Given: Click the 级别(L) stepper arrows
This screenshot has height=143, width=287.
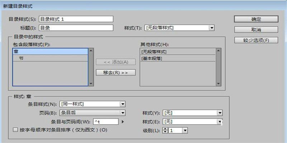Looking at the screenshot, I should click(165, 130).
